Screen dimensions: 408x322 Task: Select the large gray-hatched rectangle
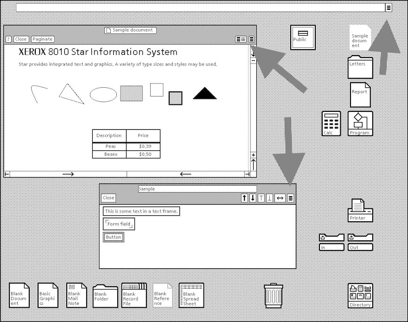click(x=131, y=93)
